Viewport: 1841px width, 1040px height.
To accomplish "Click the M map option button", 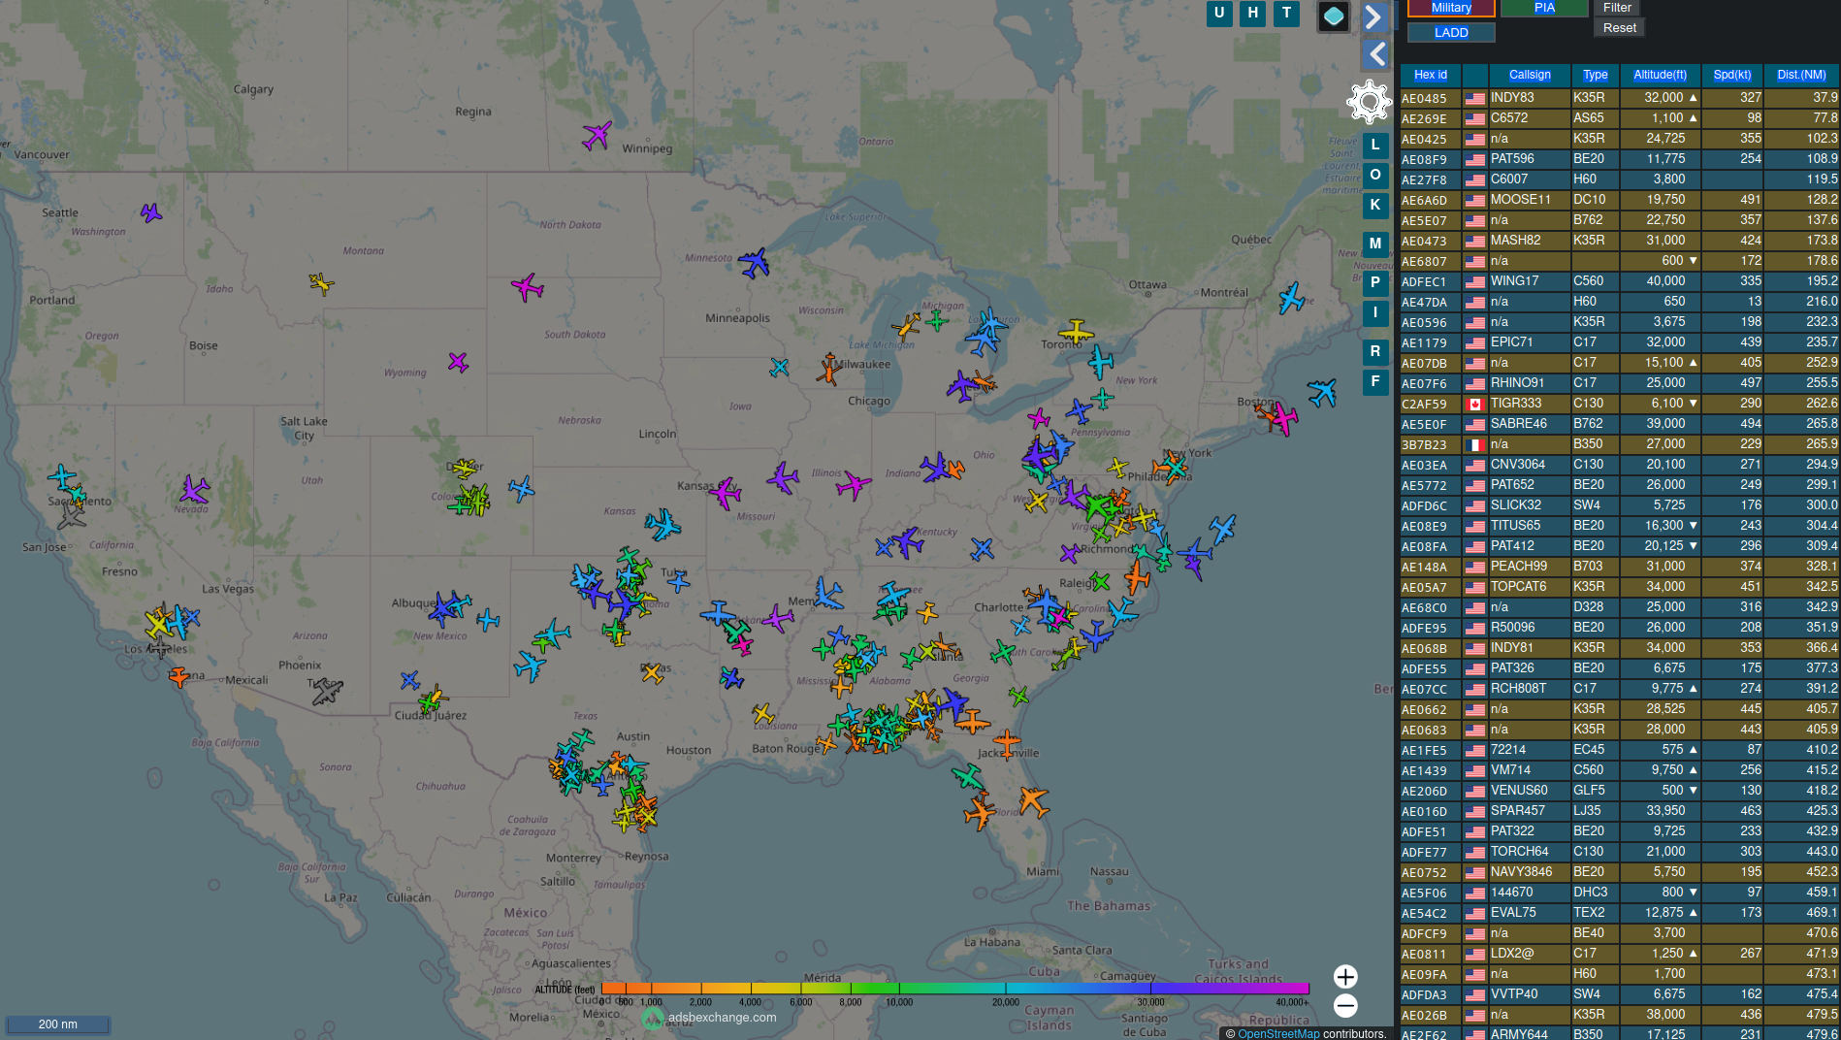I will point(1375,244).
